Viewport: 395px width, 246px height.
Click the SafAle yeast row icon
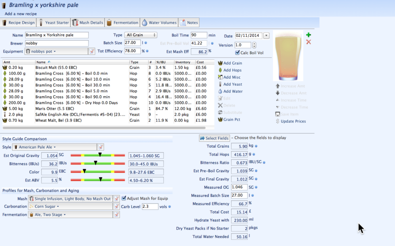5,115
